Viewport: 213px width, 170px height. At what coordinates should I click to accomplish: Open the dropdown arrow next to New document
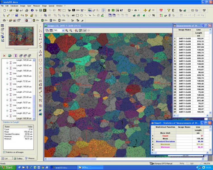(7, 10)
